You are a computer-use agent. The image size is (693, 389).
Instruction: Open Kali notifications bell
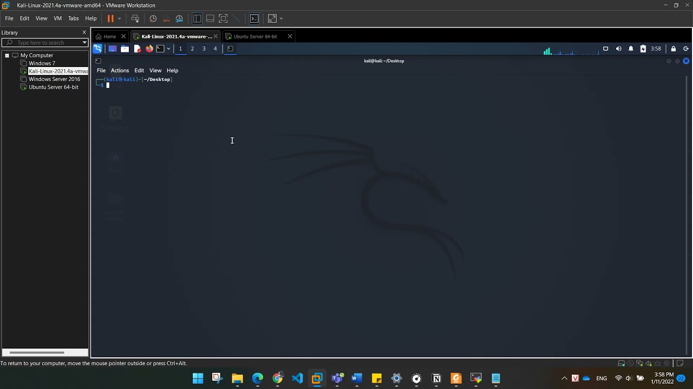point(631,49)
